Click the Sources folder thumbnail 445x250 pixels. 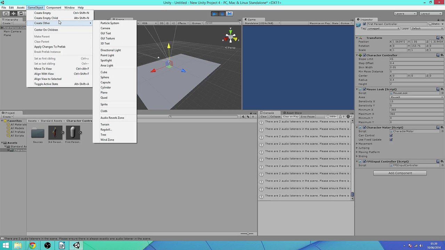(x=38, y=133)
